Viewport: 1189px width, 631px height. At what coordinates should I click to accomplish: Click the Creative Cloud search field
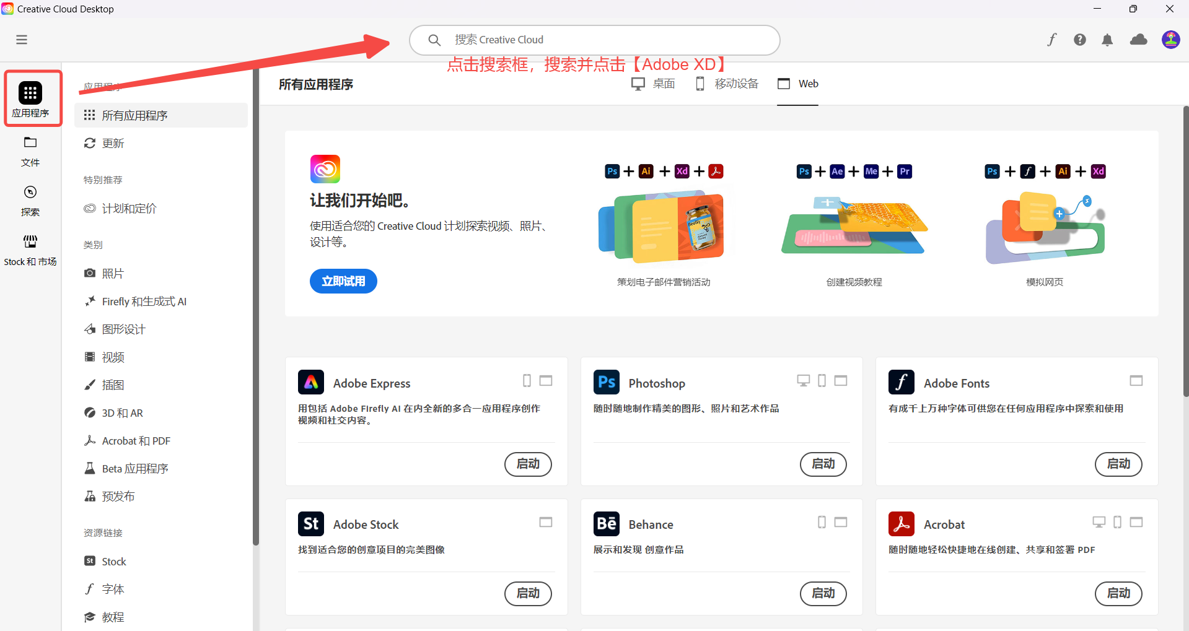[x=594, y=40]
